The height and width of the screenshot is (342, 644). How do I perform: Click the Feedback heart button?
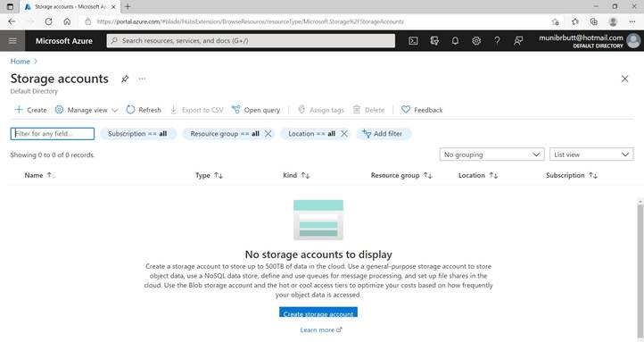pyautogui.click(x=422, y=110)
